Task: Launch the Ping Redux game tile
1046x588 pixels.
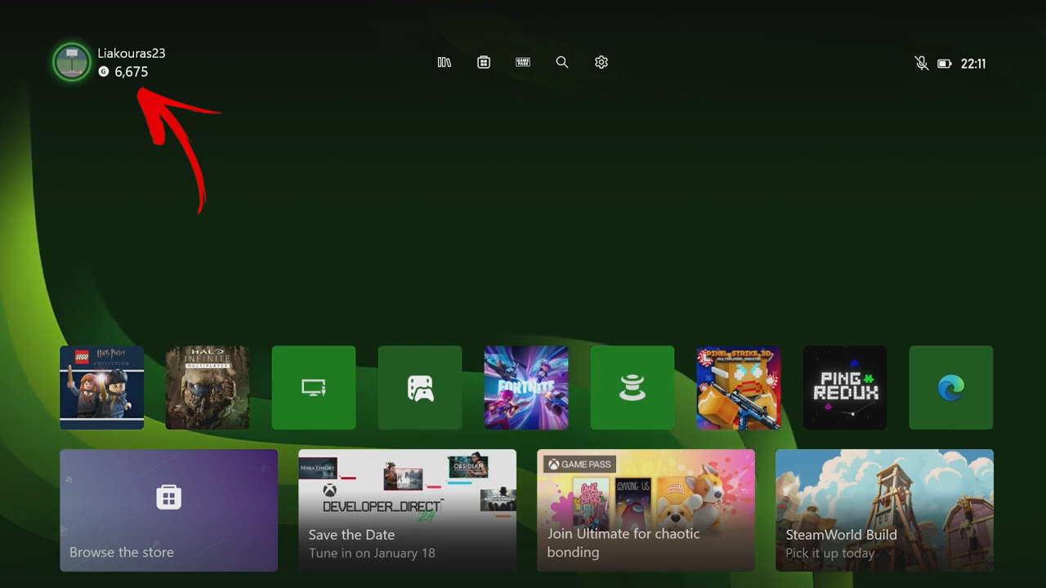Action: click(844, 387)
